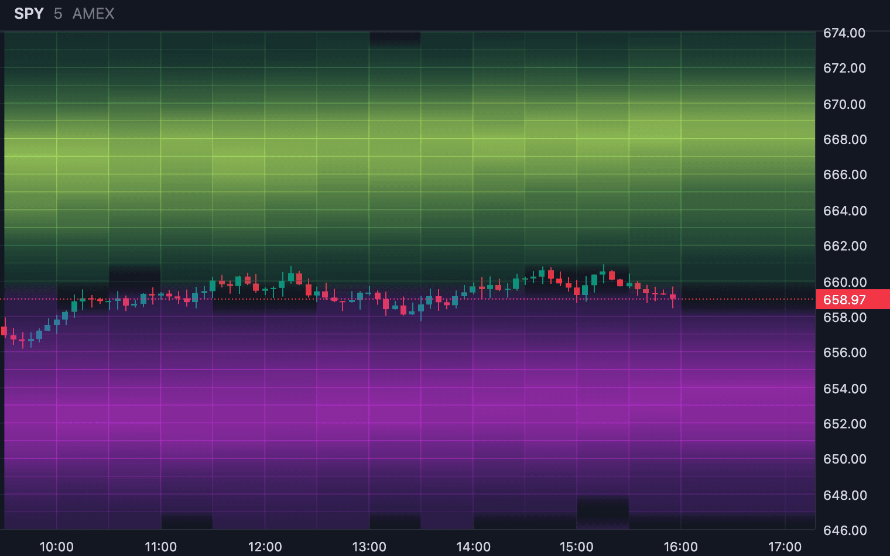Viewport: 890px width, 556px height.
Task: Click the last red candle at 16:00
Action: (x=673, y=297)
